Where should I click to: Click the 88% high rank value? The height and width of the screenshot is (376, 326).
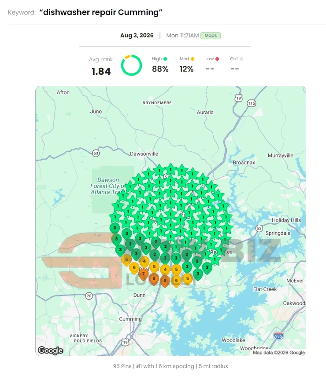160,69
